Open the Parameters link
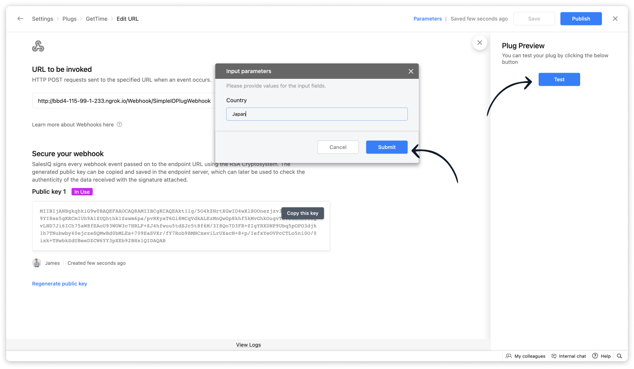The image size is (634, 369). [x=428, y=19]
